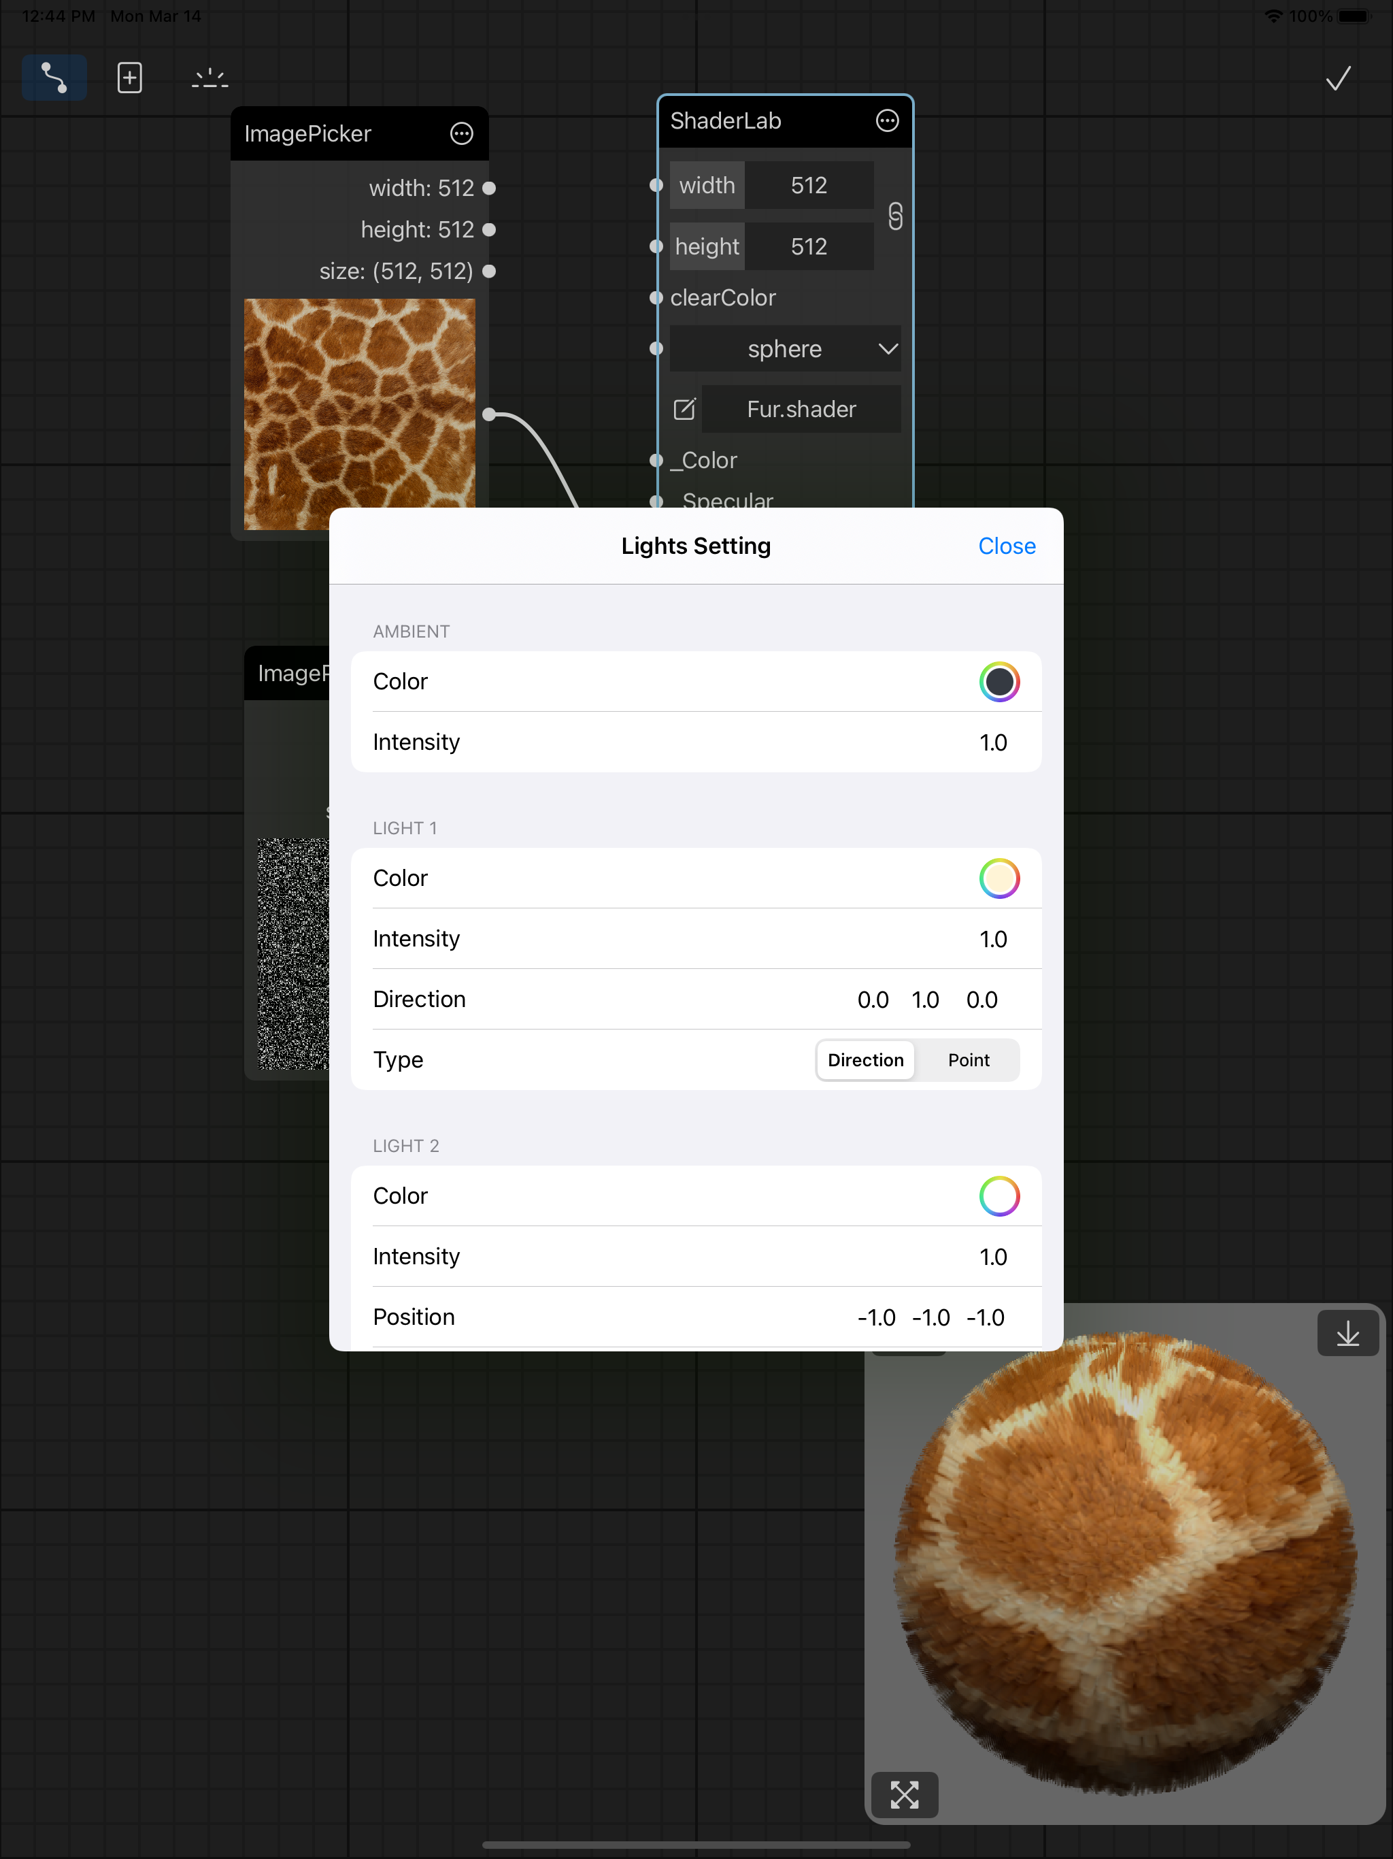Toggle width-height link chain icon

click(896, 216)
